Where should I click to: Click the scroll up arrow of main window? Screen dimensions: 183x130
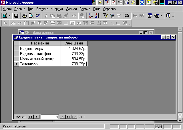pyautogui.click(x=180, y=30)
